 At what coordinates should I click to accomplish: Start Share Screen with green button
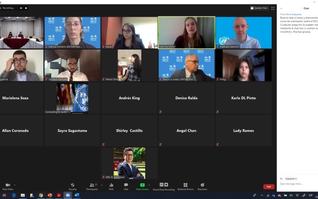pos(142,185)
